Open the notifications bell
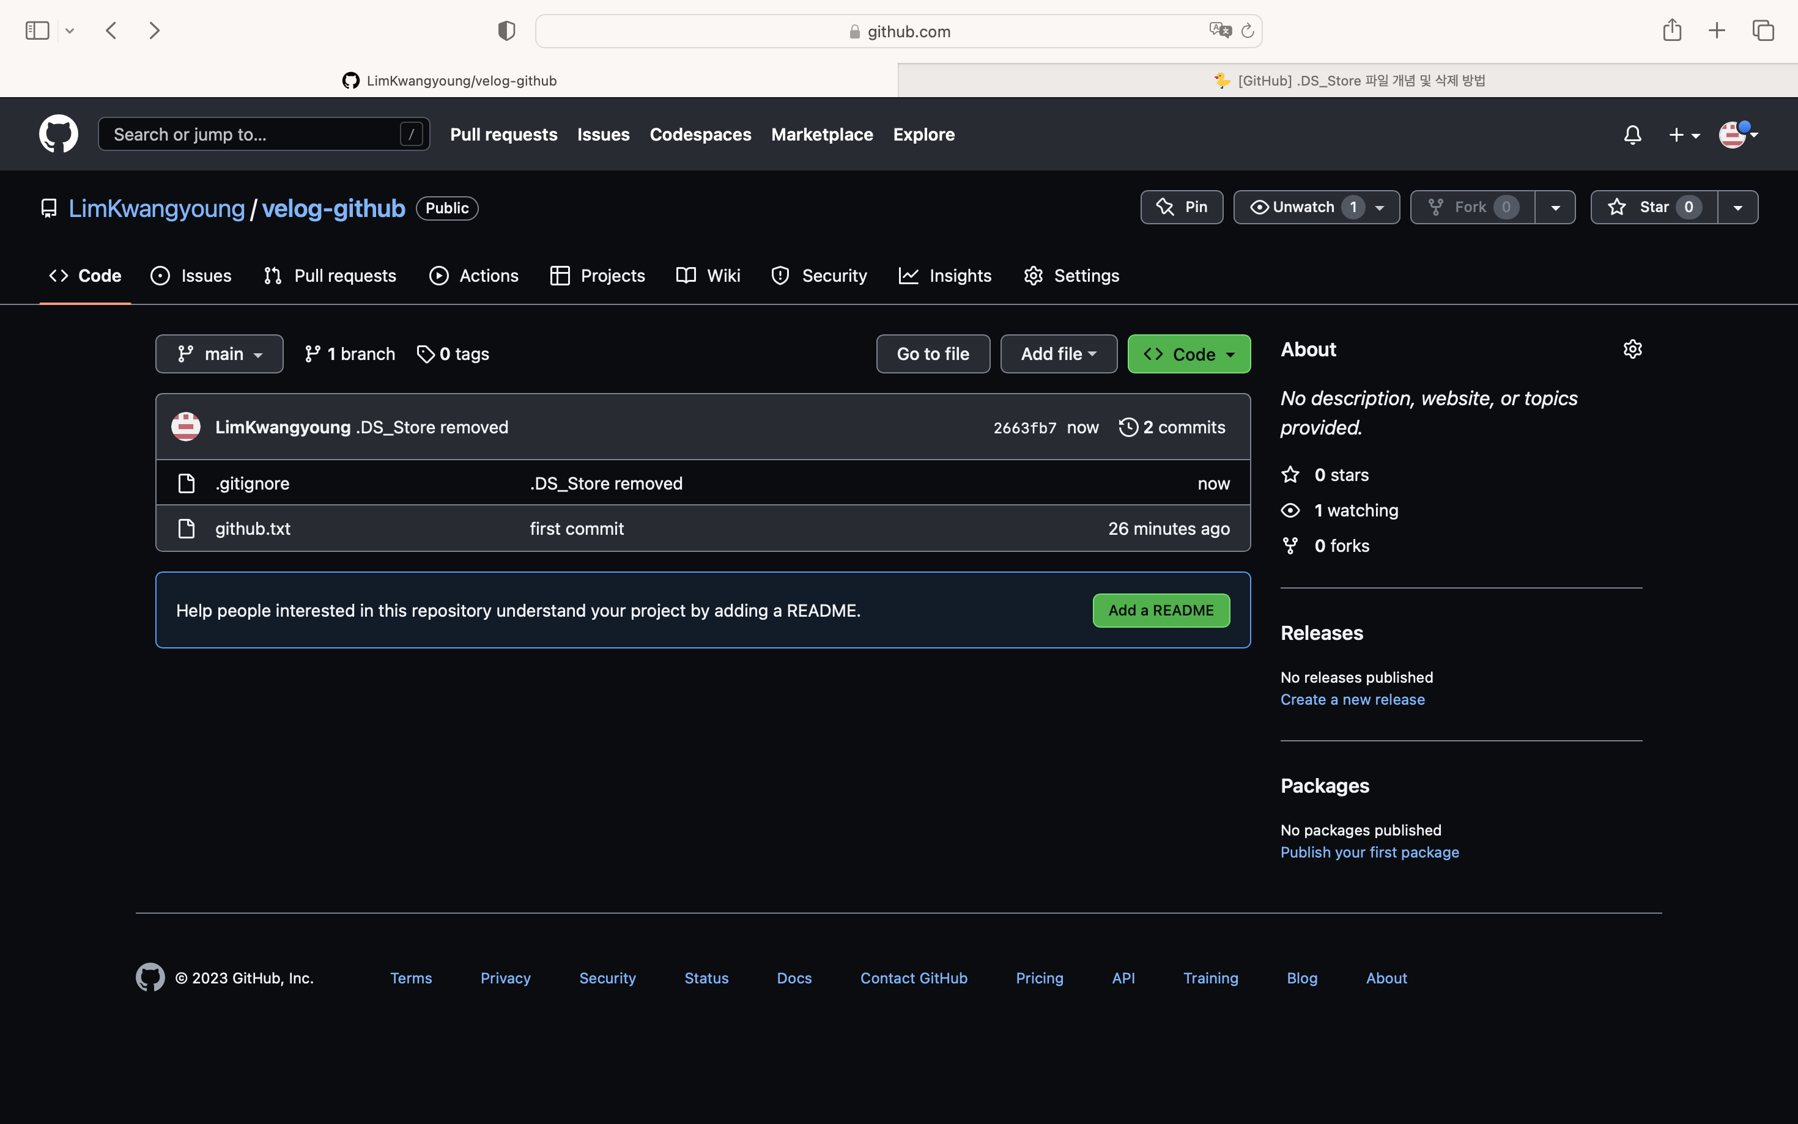Viewport: 1798px width, 1124px height. click(x=1632, y=134)
